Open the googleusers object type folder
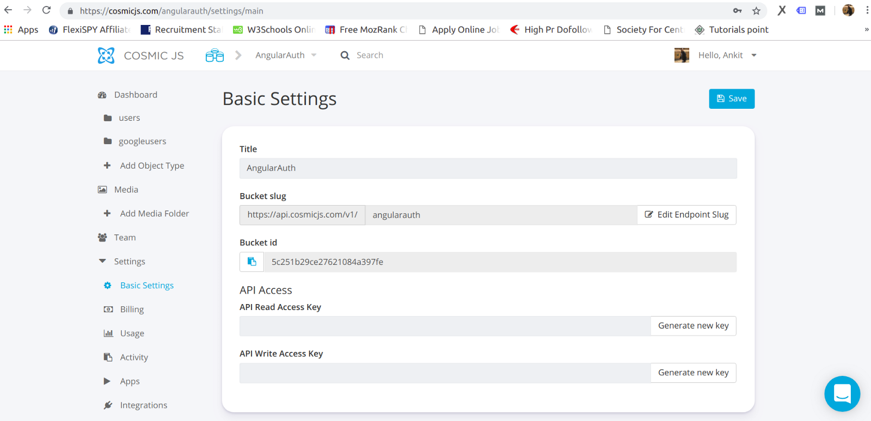Viewport: 871px width, 421px height. point(142,141)
